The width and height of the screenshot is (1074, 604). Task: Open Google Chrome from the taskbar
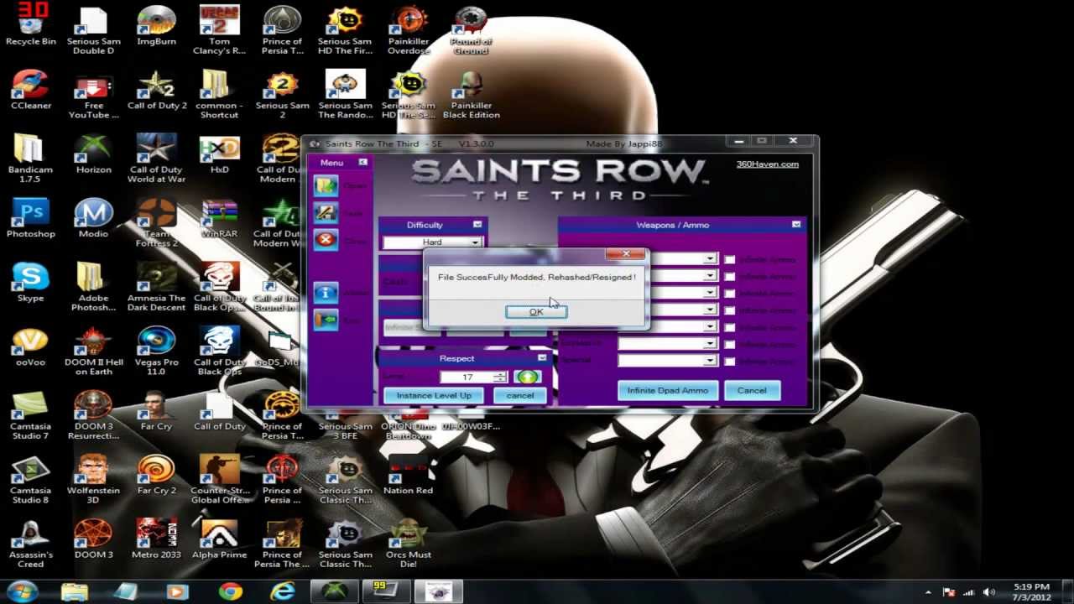[230, 591]
